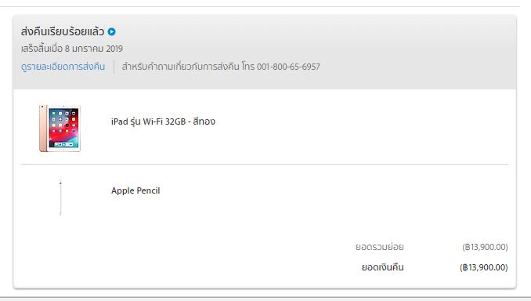
Task: Click the phone number 001-800-65-6957
Action: pos(288,67)
